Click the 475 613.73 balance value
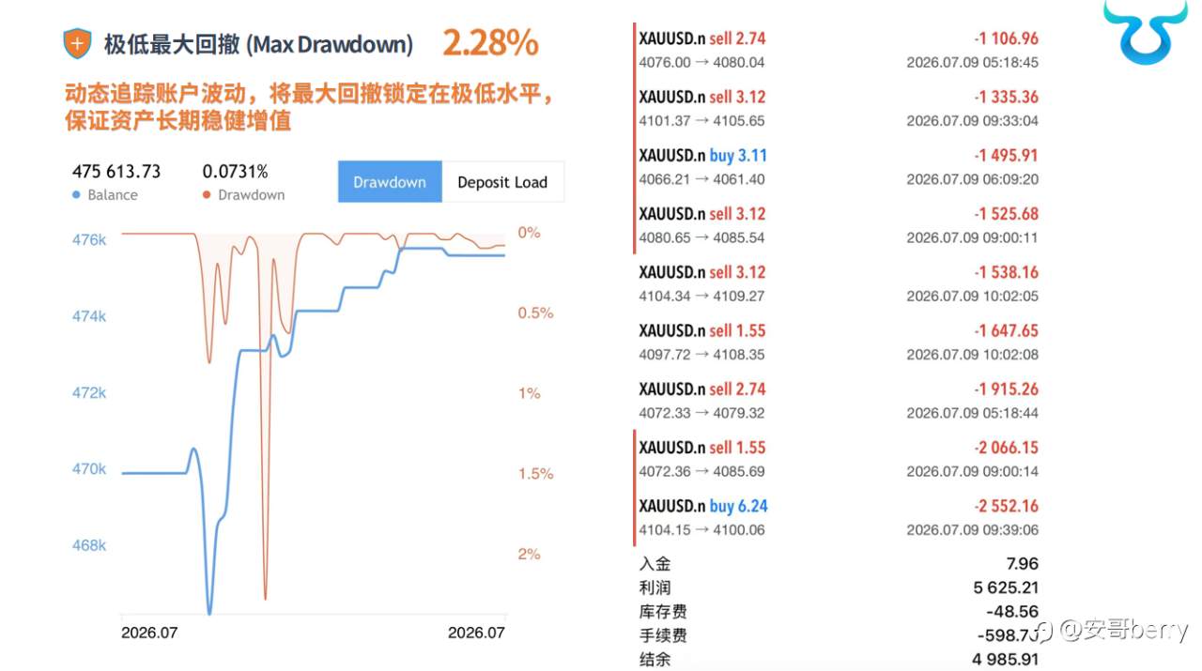The image size is (1202, 671). [x=116, y=172]
